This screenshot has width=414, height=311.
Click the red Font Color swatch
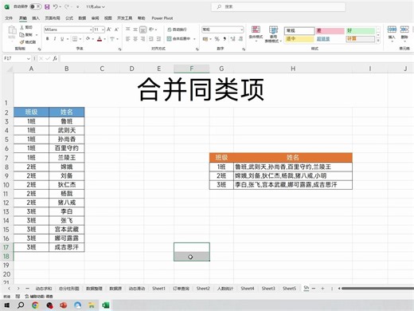pyautogui.click(x=100, y=39)
